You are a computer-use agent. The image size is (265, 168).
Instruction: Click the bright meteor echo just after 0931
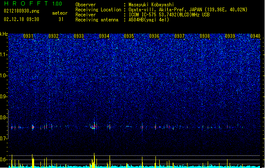(x=33, y=127)
